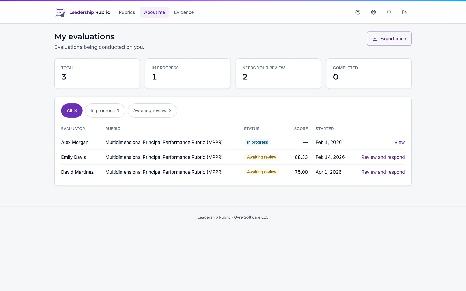Click MPPR rubric name in Emily Davis row

click(x=164, y=157)
